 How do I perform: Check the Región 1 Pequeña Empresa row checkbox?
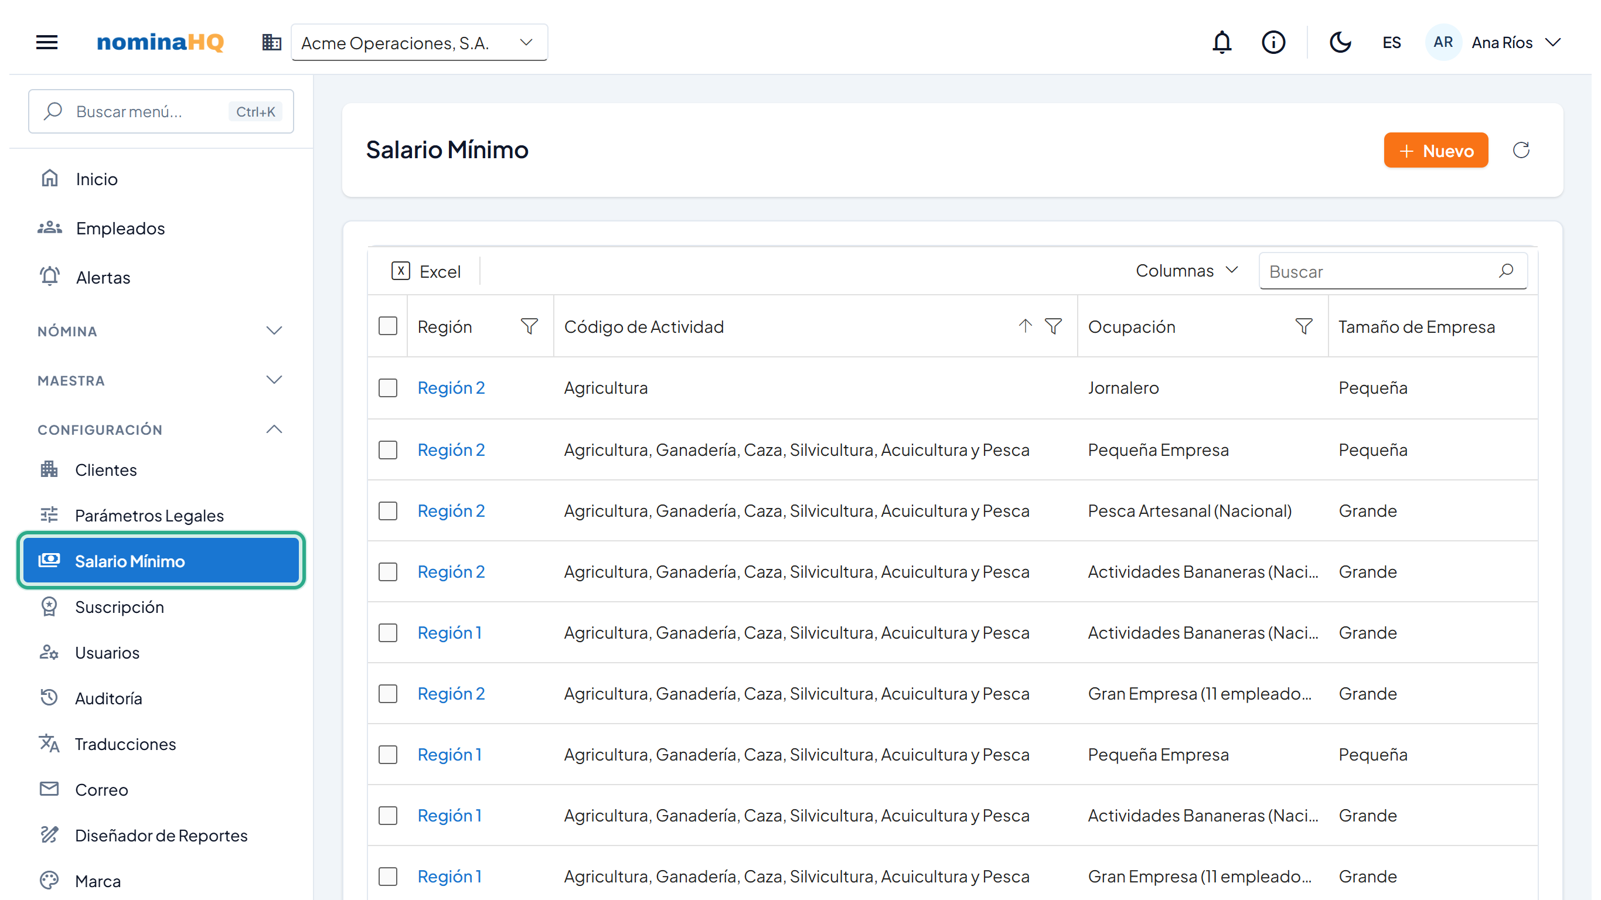click(388, 755)
